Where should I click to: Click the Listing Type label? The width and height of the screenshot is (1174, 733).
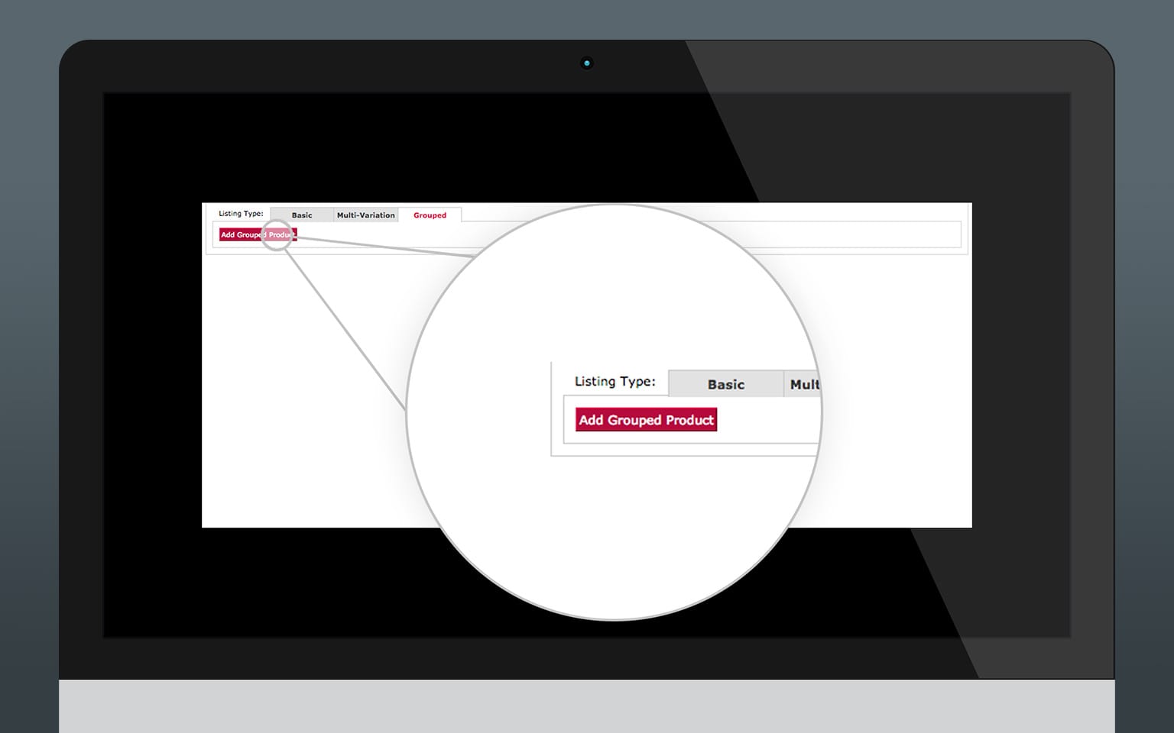click(x=241, y=213)
